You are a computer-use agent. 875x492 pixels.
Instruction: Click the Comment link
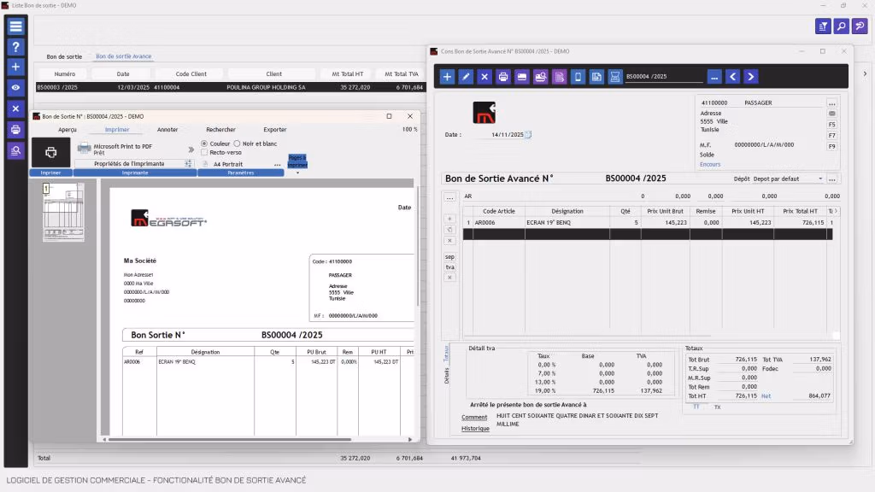click(474, 417)
